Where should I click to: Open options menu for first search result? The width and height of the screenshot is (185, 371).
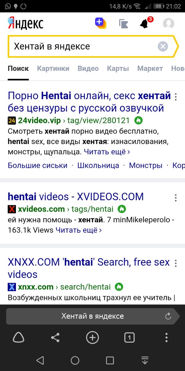click(175, 97)
